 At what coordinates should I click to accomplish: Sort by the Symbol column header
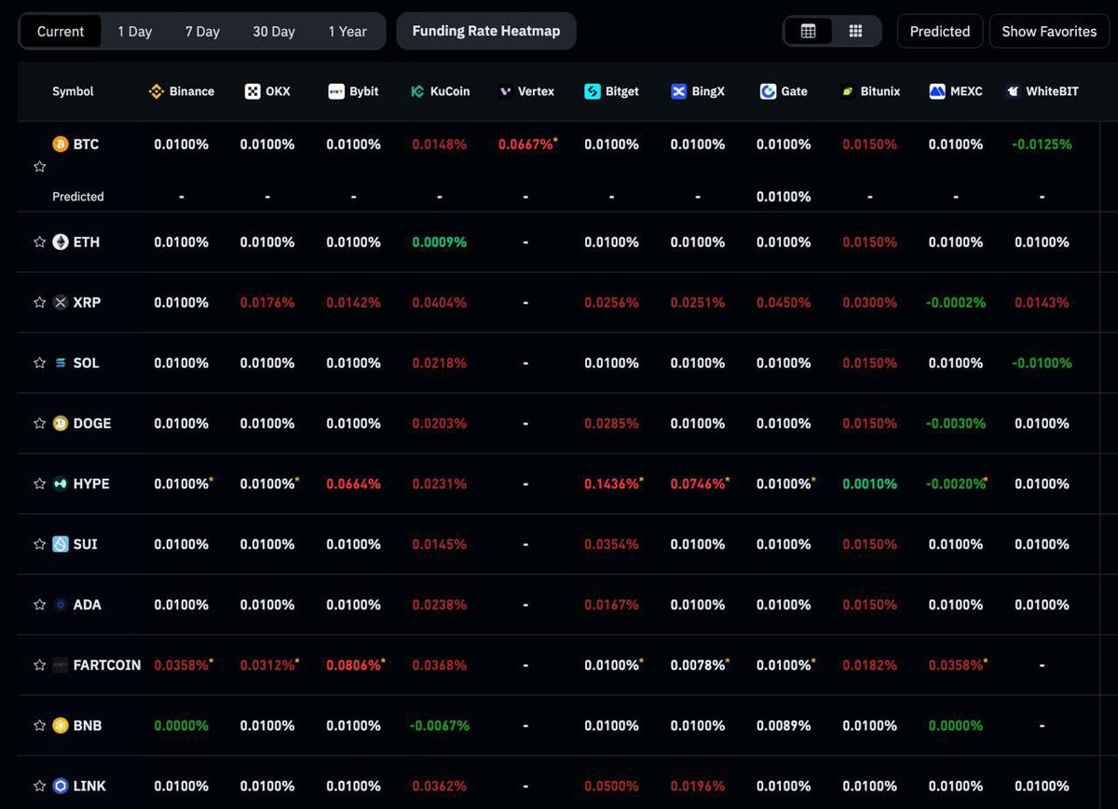coord(73,91)
